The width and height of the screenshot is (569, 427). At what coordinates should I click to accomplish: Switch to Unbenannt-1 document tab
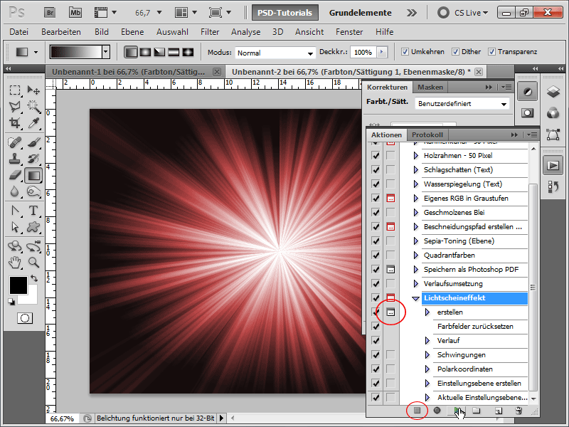pos(129,72)
